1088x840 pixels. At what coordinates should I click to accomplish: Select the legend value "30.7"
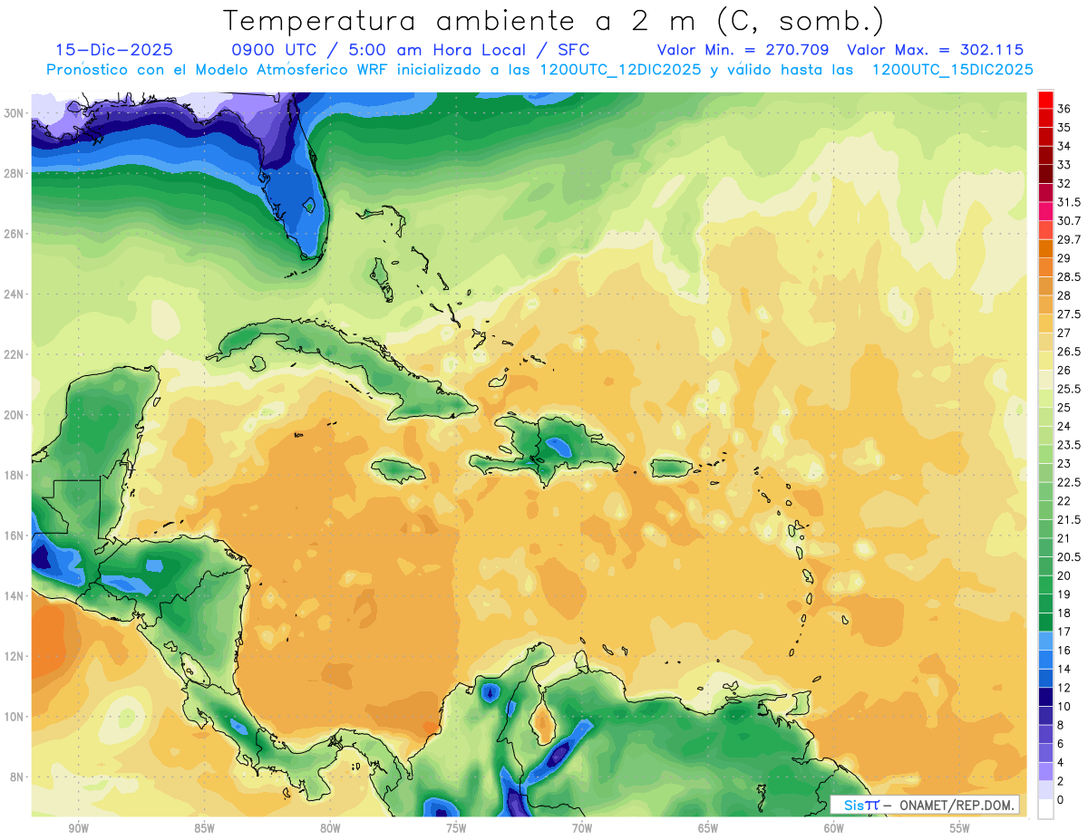click(x=1069, y=221)
